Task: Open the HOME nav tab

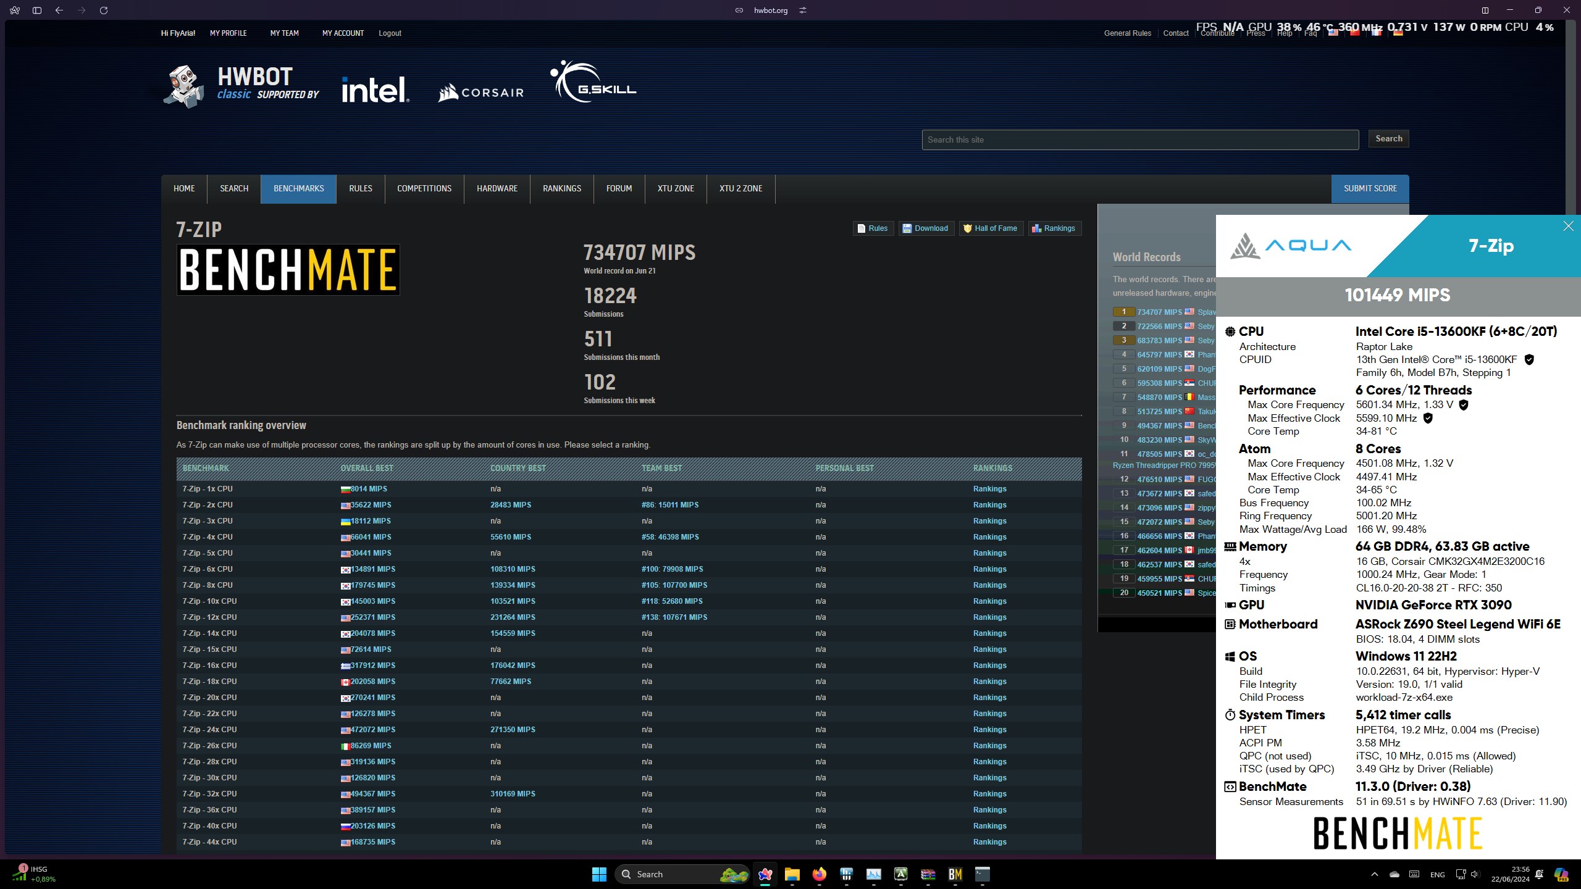Action: (x=184, y=189)
